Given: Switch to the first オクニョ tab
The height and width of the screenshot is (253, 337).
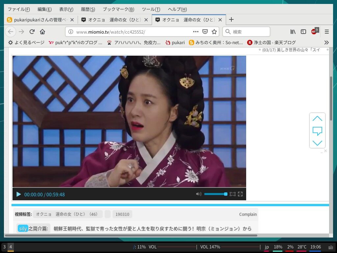Looking at the screenshot, I should point(114,20).
